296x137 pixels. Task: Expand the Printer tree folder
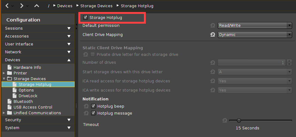[4, 73]
